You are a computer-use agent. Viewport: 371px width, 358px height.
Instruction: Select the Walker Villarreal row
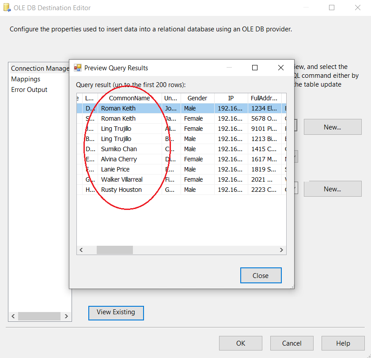pos(121,179)
